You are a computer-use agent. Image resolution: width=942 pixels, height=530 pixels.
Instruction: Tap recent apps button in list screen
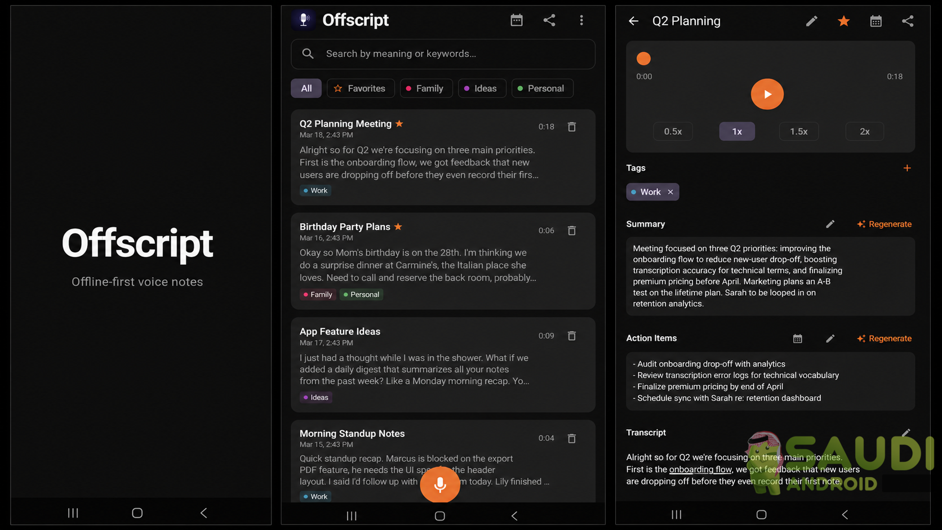pos(352,516)
